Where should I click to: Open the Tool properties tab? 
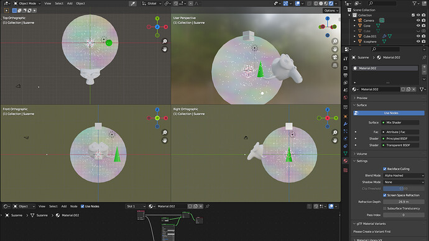(x=346, y=58)
